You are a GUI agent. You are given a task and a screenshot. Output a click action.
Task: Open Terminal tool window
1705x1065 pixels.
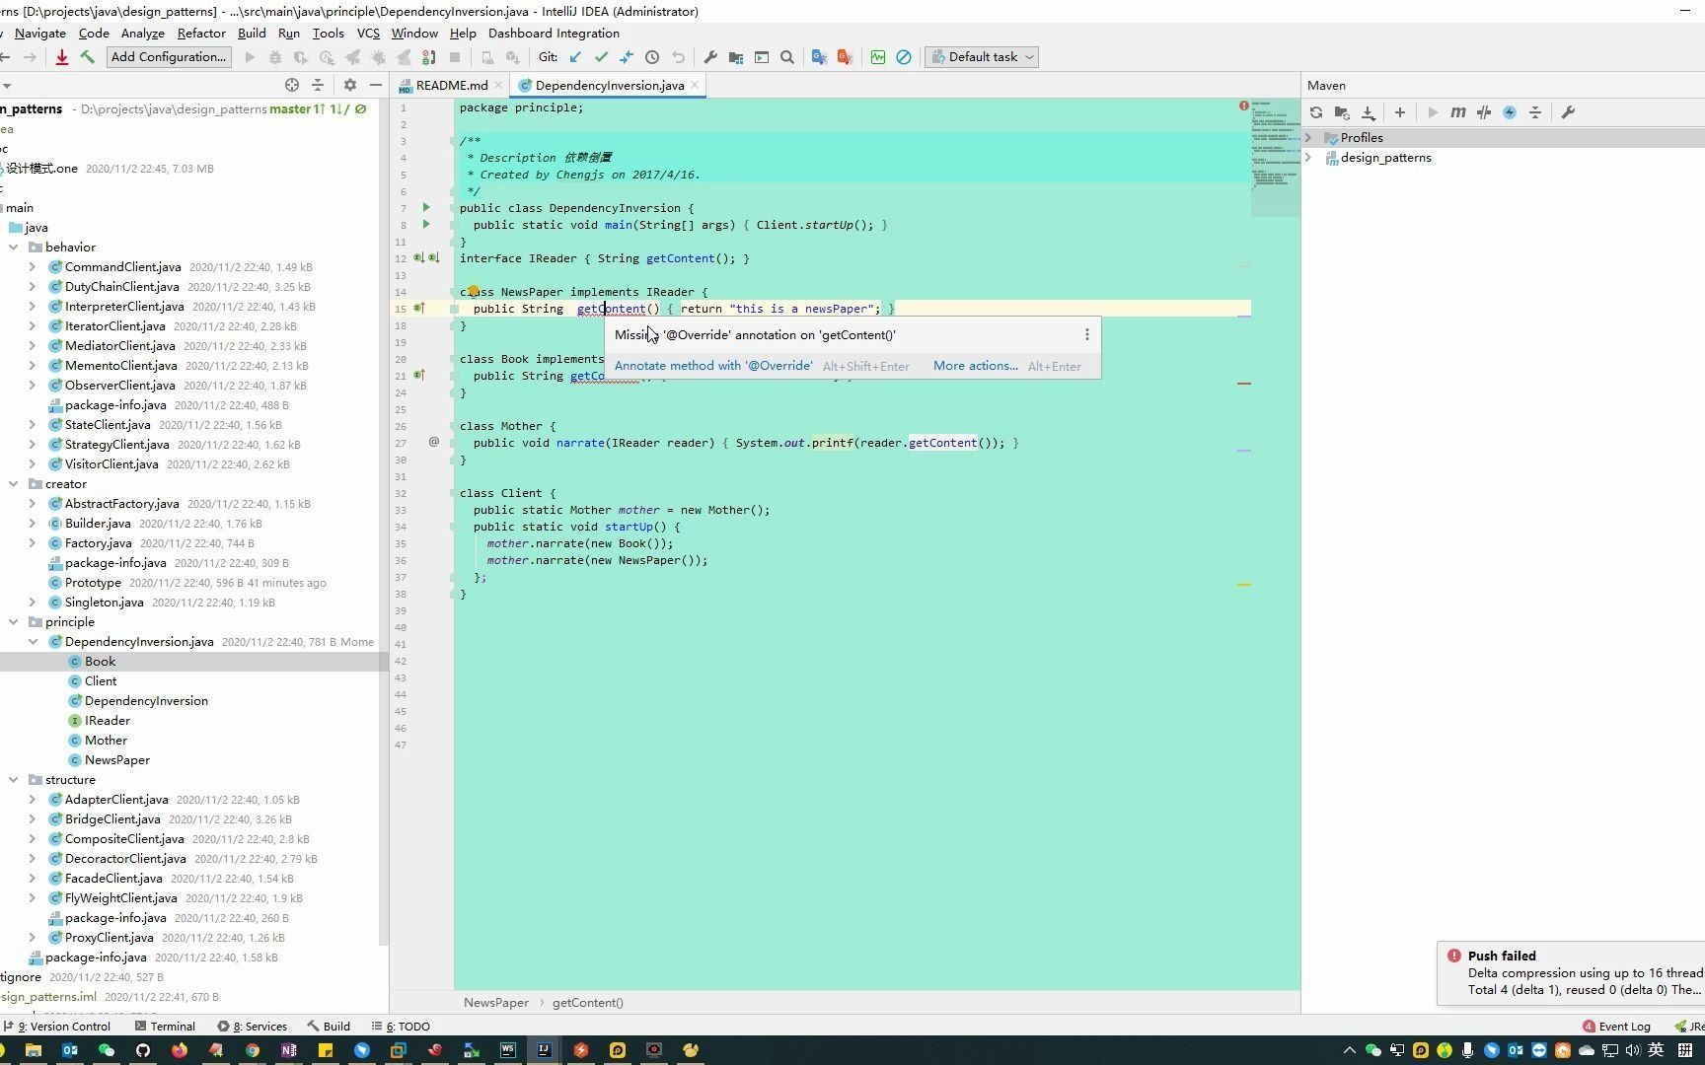point(164,1027)
